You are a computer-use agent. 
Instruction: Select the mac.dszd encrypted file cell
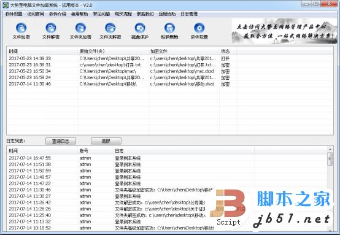click(182, 71)
